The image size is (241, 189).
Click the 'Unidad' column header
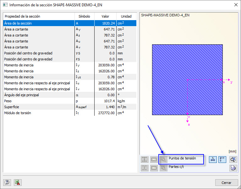point(126,16)
